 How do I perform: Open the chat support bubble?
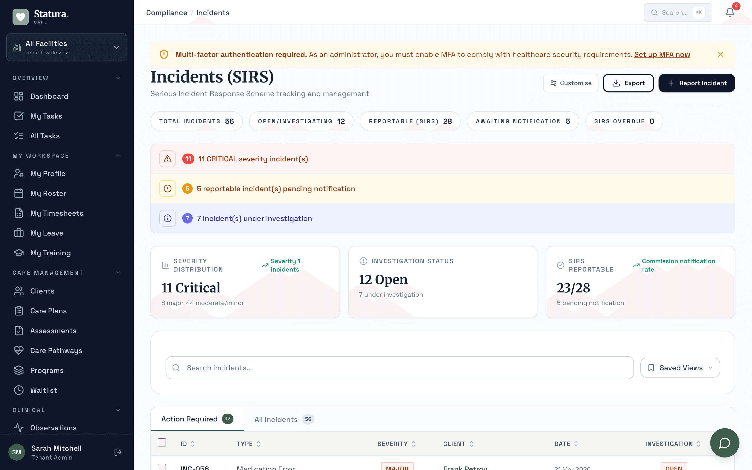(725, 443)
